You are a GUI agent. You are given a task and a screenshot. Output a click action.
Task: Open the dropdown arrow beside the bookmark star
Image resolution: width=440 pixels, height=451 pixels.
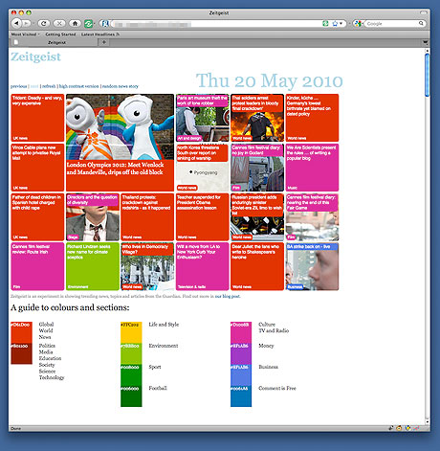(341, 23)
